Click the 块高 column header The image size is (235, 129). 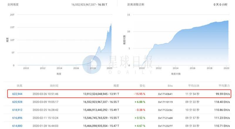coord(19,86)
